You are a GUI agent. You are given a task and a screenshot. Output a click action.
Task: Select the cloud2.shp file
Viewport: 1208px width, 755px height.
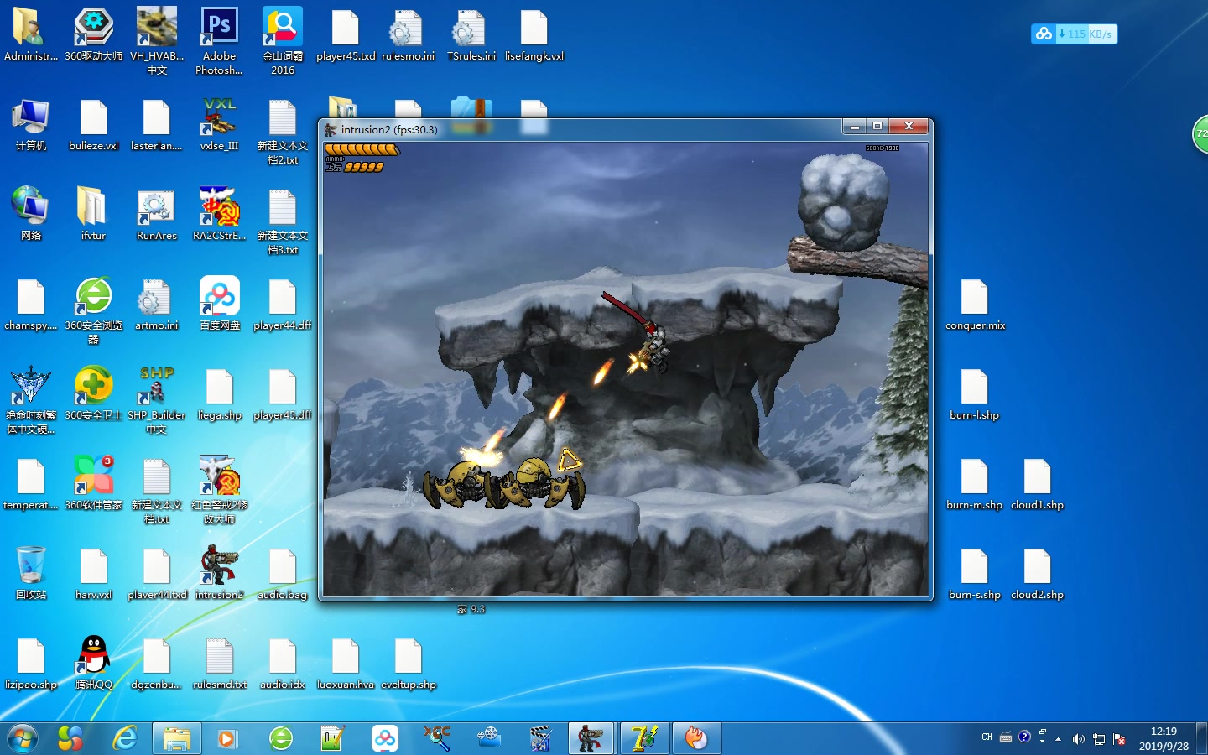(1038, 574)
